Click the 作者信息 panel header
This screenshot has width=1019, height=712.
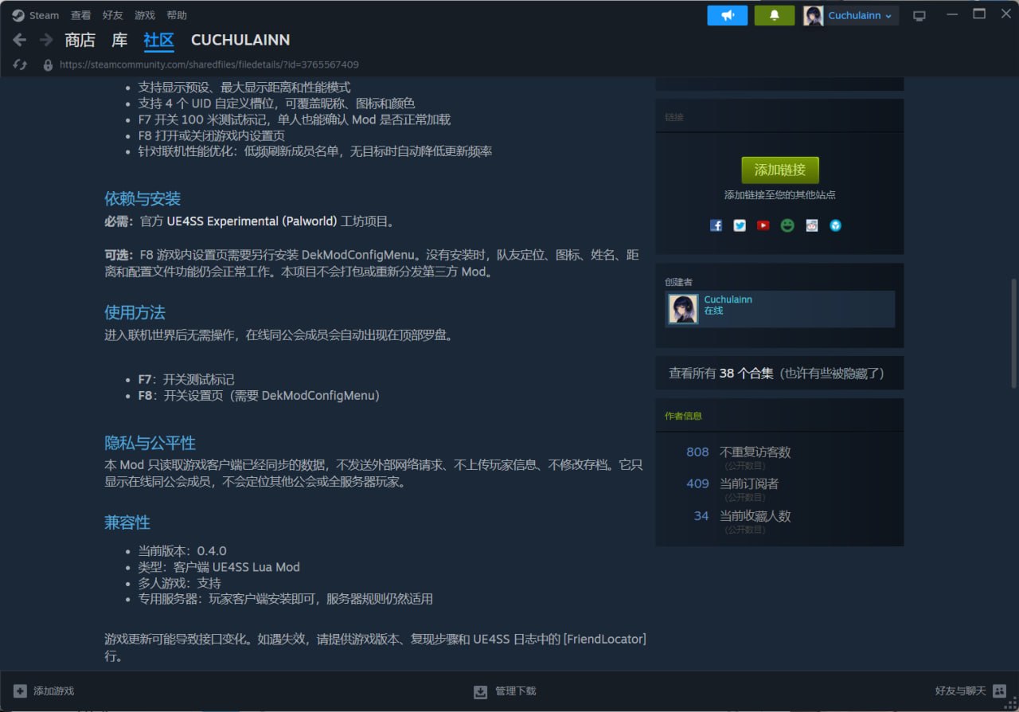pyautogui.click(x=683, y=416)
